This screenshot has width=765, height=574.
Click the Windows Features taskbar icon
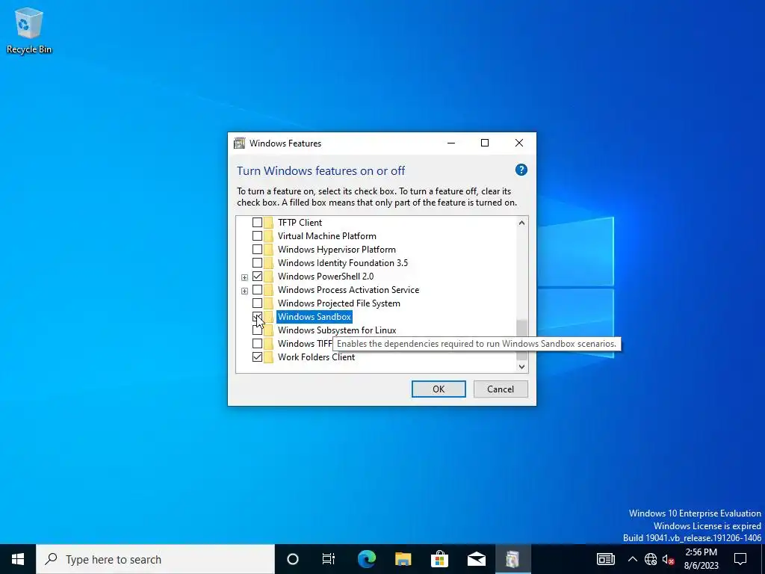tap(512, 559)
